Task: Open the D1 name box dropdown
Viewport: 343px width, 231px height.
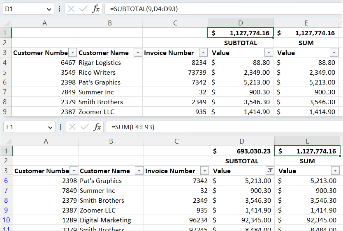Action: pyautogui.click(x=49, y=9)
